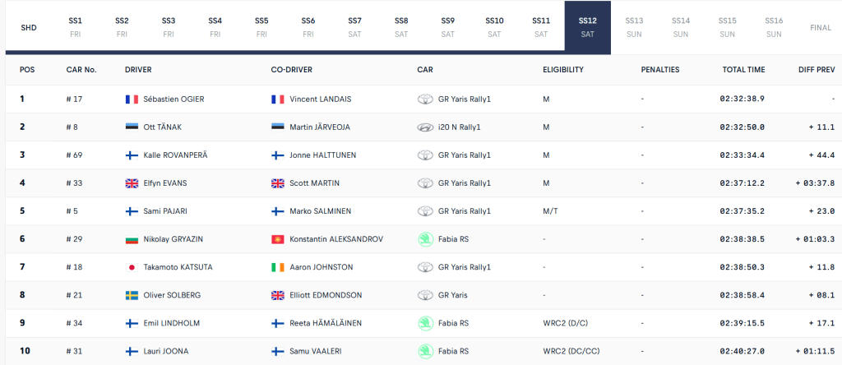Click the TOTAL TIME column header
The image size is (842, 365).
(743, 70)
